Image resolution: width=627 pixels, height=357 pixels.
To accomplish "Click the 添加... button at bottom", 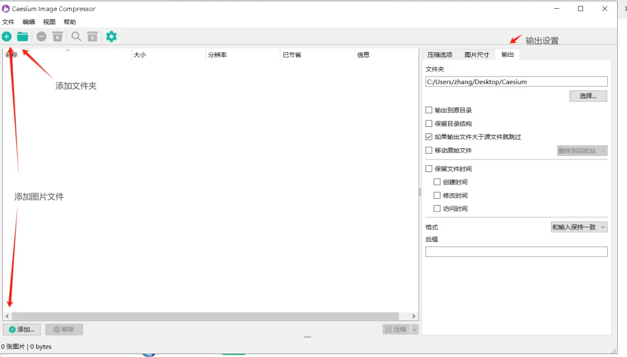I will click(x=21, y=329).
